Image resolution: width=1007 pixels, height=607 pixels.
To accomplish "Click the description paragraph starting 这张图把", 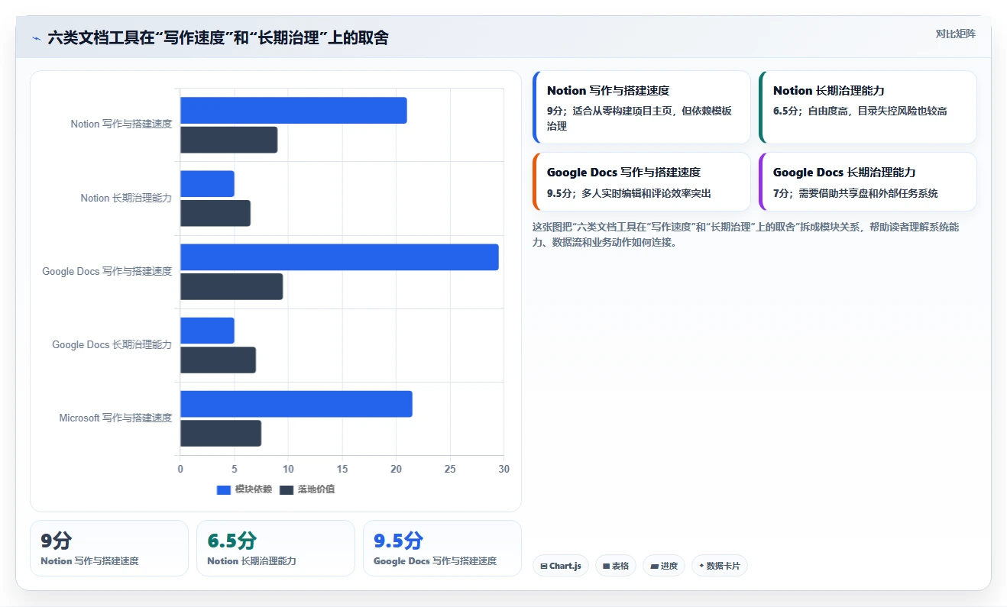I will (x=746, y=235).
